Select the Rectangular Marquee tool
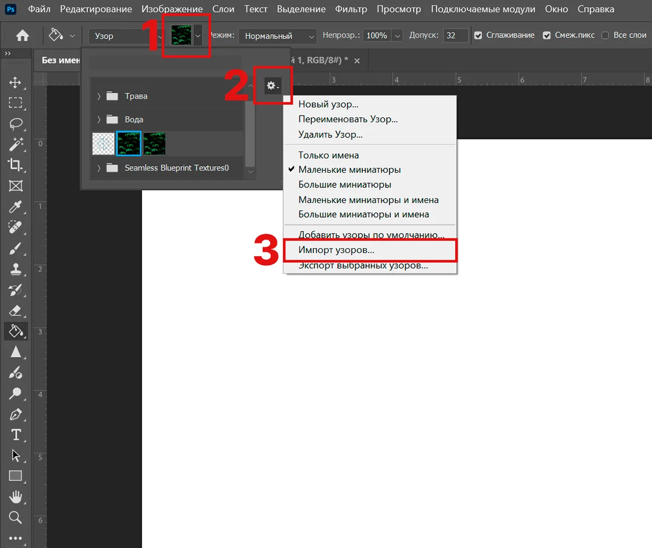 click(16, 103)
